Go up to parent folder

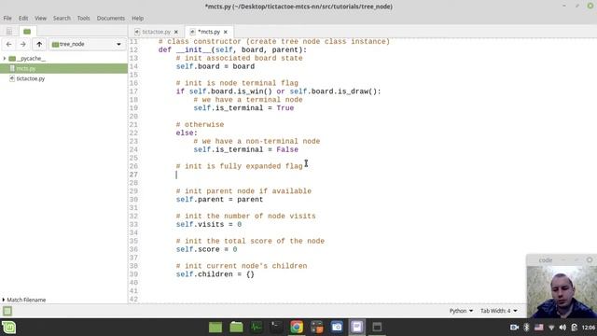pyautogui.click(x=39, y=44)
